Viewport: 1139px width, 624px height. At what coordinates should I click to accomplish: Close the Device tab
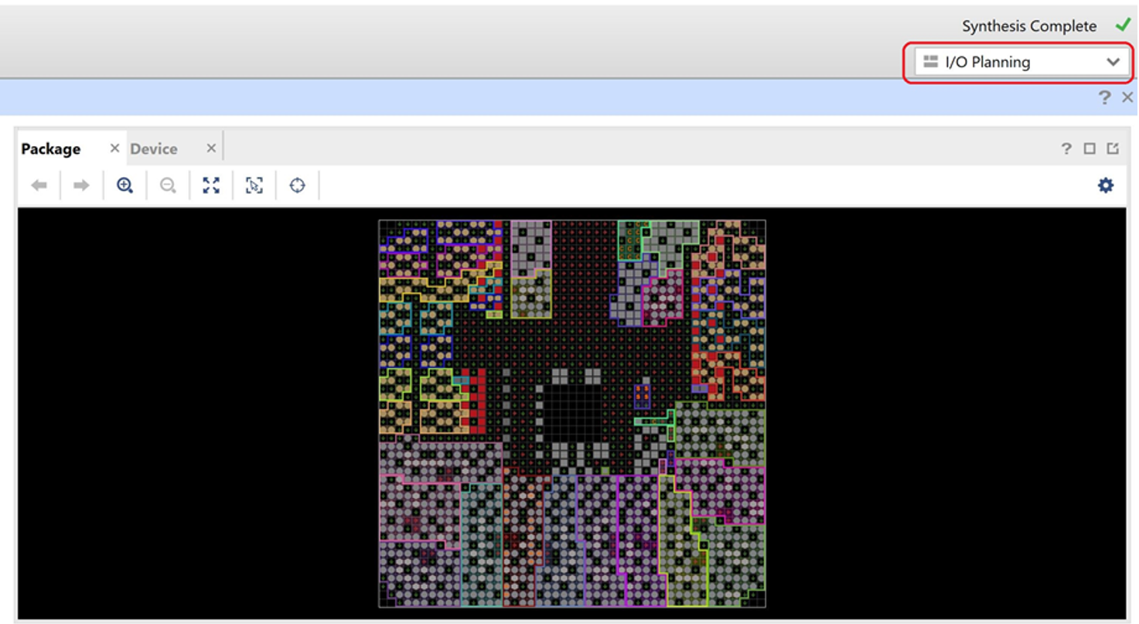click(x=211, y=148)
